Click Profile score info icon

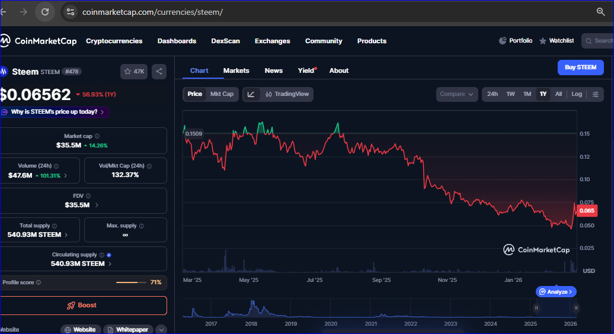pyautogui.click(x=39, y=282)
